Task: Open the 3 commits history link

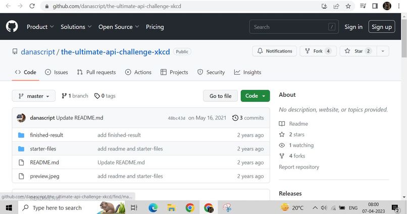Action: click(x=248, y=118)
